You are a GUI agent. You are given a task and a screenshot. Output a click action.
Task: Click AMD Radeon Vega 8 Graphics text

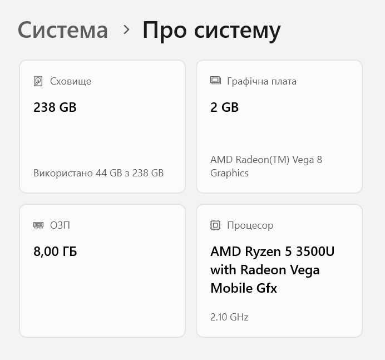pos(266,166)
